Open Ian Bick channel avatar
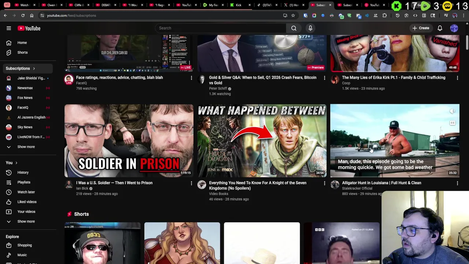 coord(69,185)
